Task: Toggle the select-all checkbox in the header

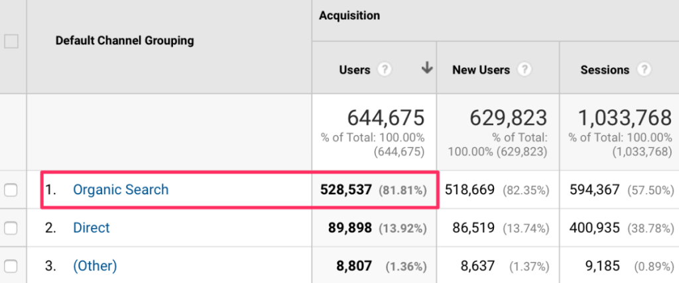Action: (11, 42)
